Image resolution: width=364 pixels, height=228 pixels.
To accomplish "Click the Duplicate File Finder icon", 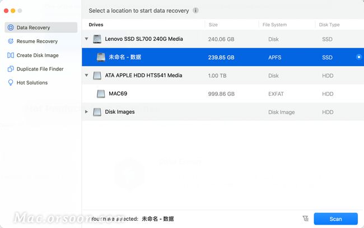I will click(x=11, y=69).
